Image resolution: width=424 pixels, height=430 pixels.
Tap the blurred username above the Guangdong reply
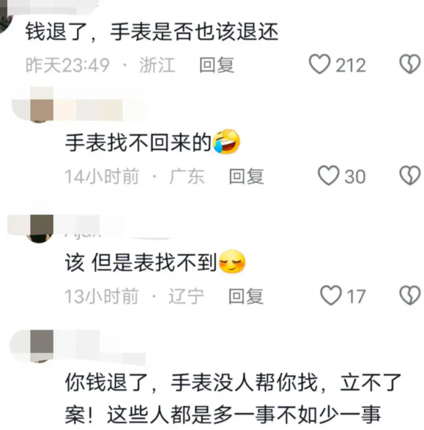(88, 110)
